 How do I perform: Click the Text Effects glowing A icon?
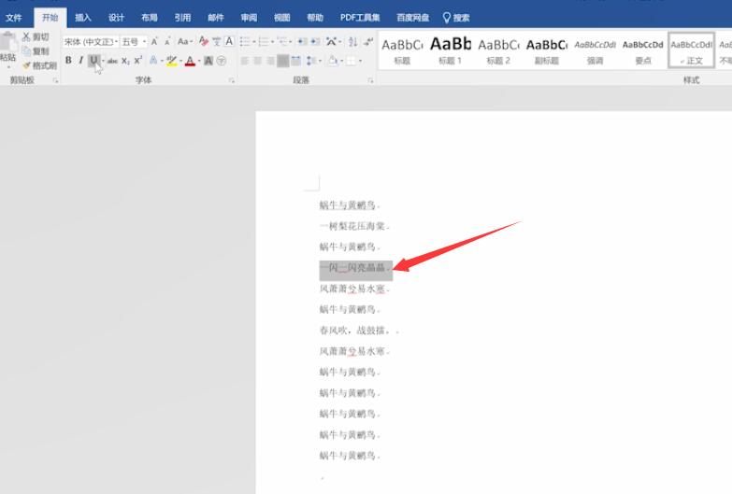point(153,61)
